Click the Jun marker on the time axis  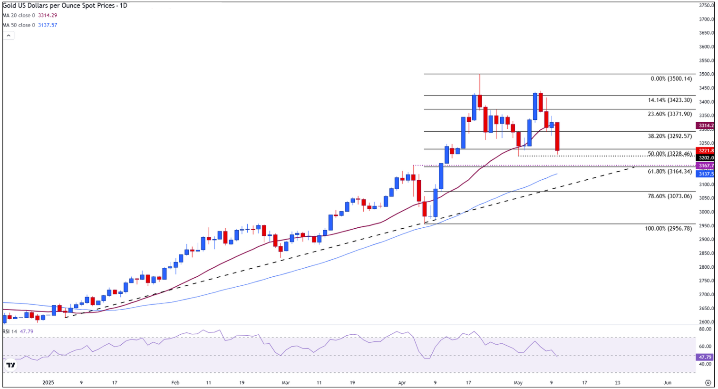point(668,382)
